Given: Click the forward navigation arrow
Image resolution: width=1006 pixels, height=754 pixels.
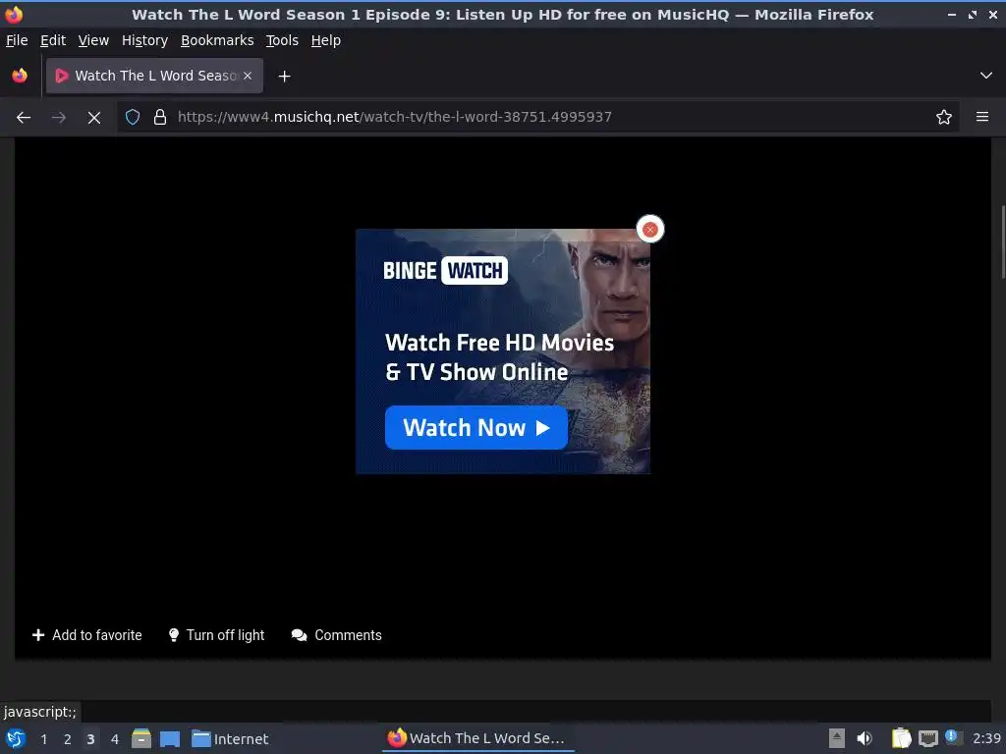Looking at the screenshot, I should tap(58, 118).
